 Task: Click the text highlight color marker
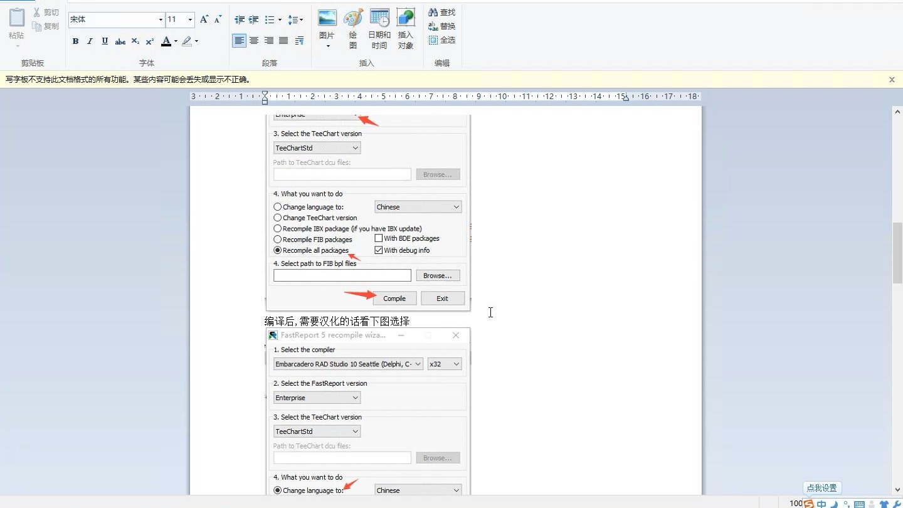click(x=187, y=41)
